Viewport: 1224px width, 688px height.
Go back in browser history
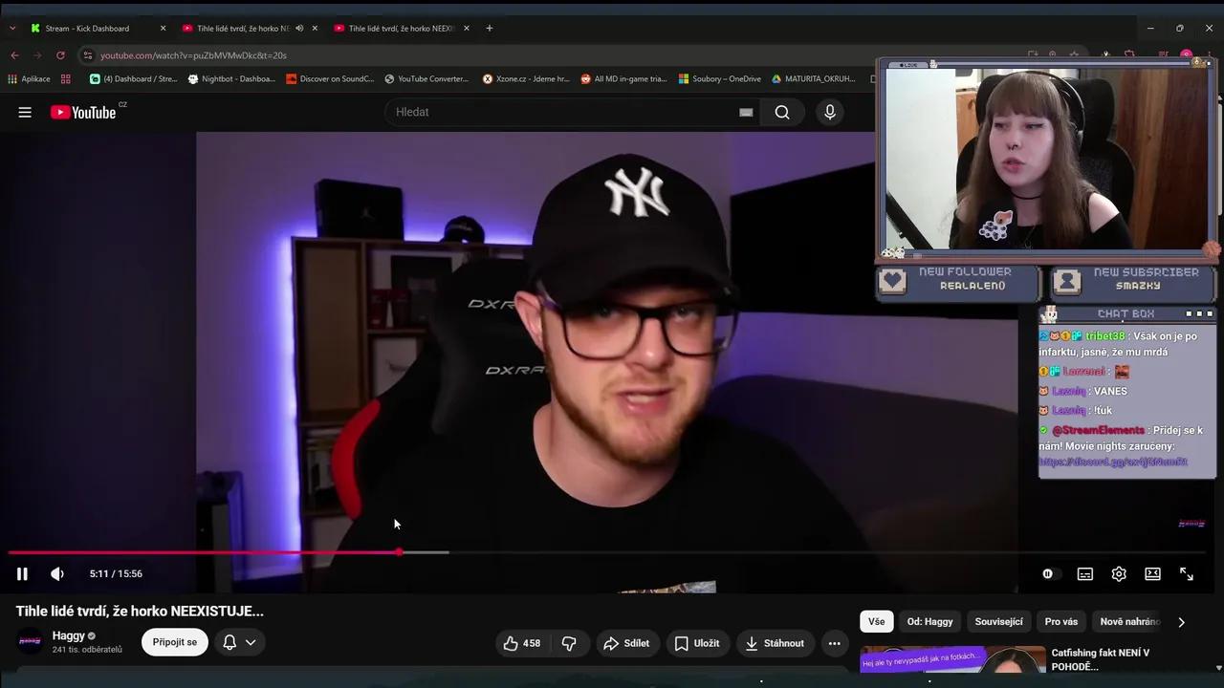[x=13, y=55]
